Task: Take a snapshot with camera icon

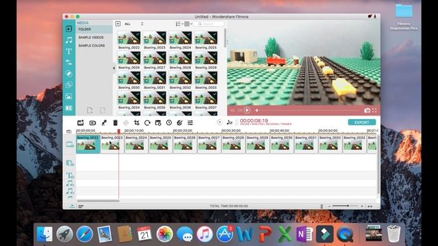Action: point(367,111)
